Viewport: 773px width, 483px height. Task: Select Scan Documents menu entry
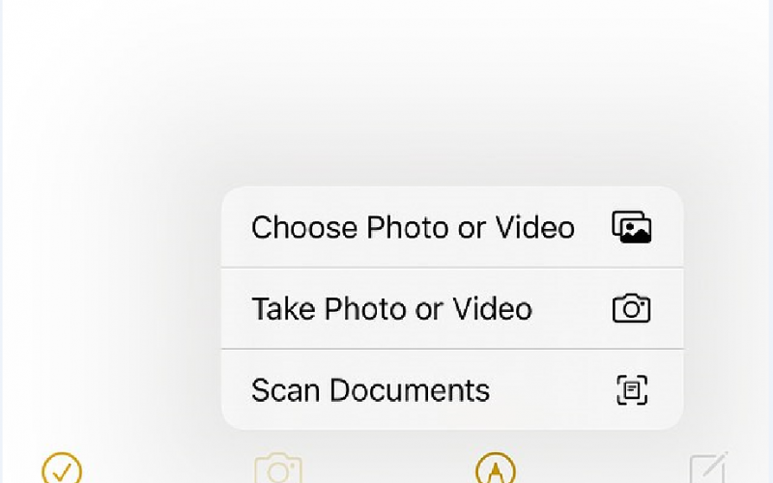(452, 389)
